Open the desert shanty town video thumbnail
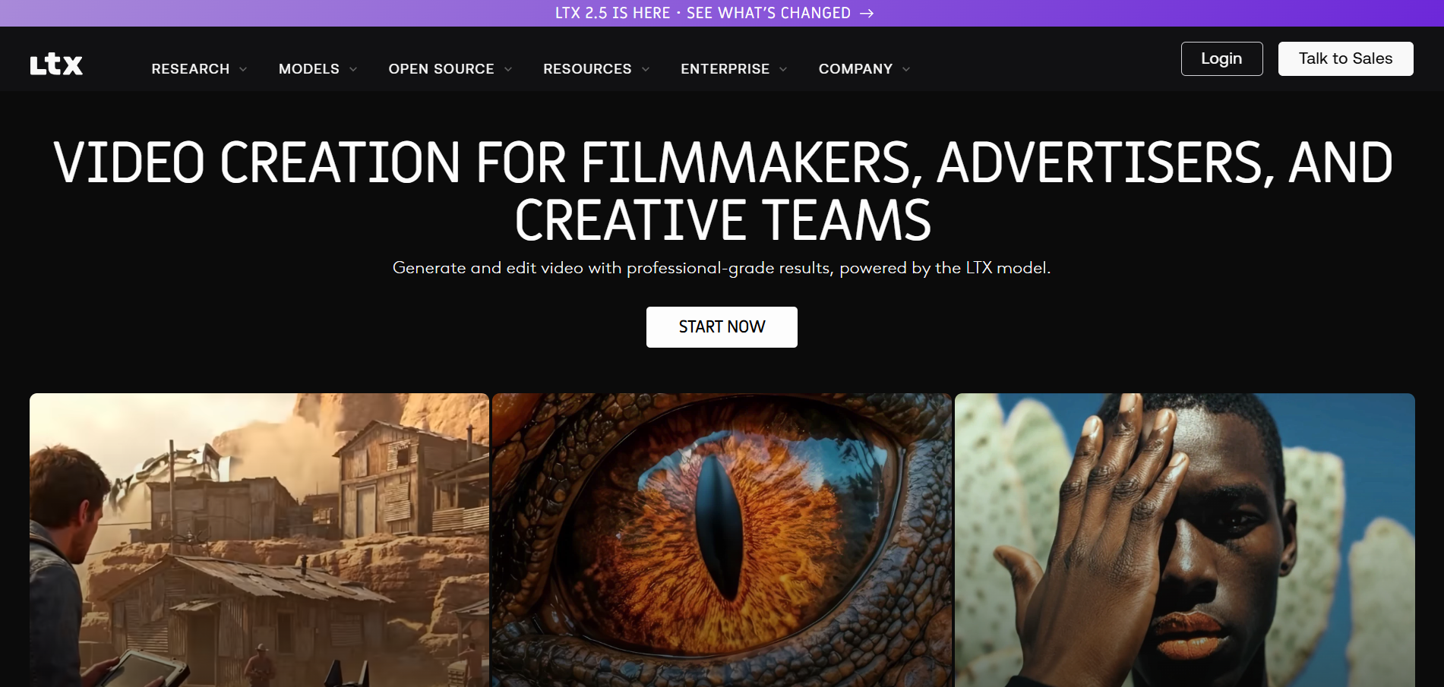 click(259, 540)
